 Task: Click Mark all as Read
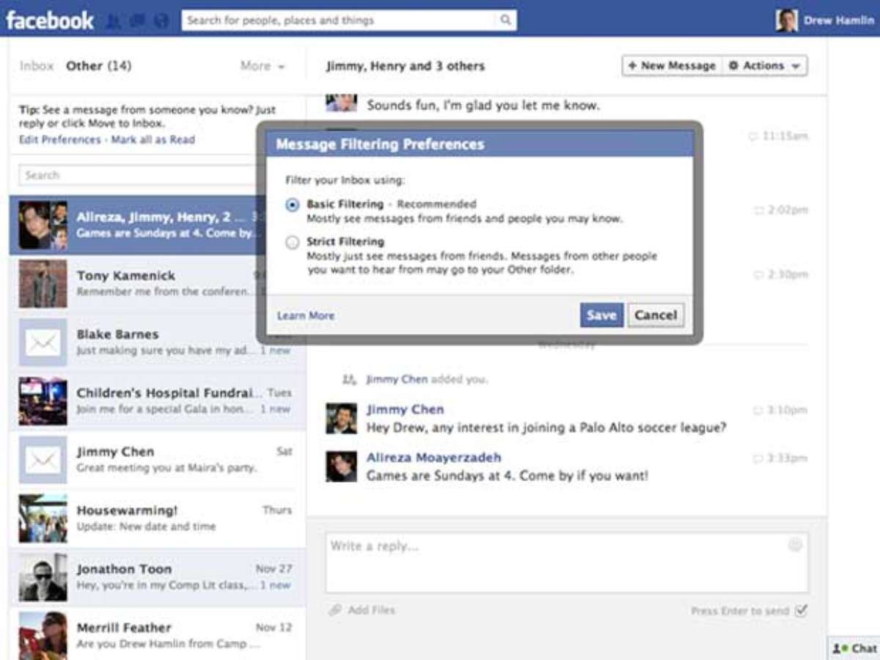click(153, 139)
